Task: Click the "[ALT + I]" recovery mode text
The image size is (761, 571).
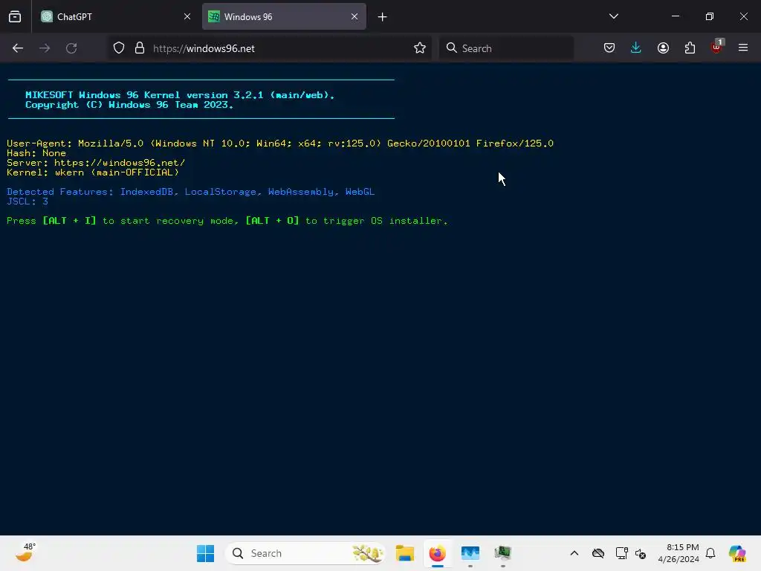Action: click(x=69, y=220)
